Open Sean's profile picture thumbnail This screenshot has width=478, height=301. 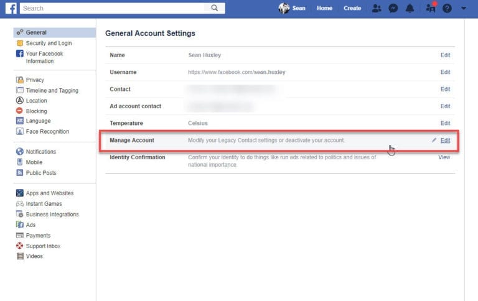[284, 8]
